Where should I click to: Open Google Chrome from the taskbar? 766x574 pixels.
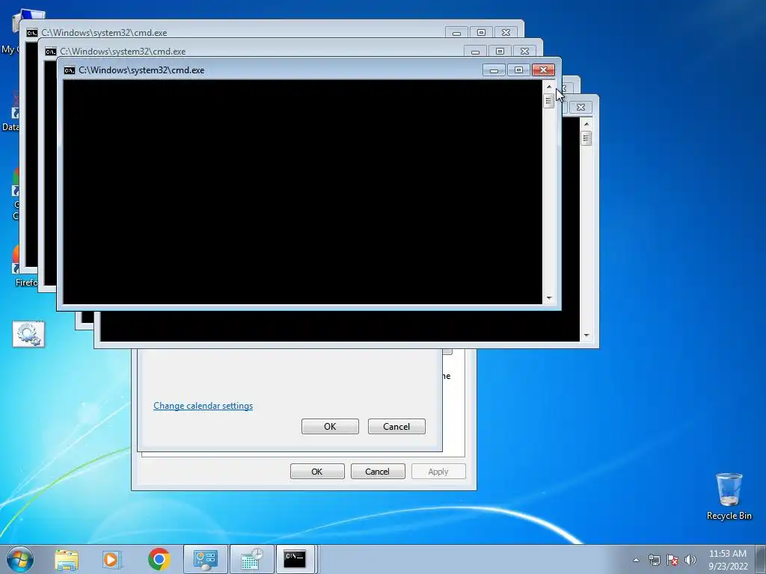[159, 559]
